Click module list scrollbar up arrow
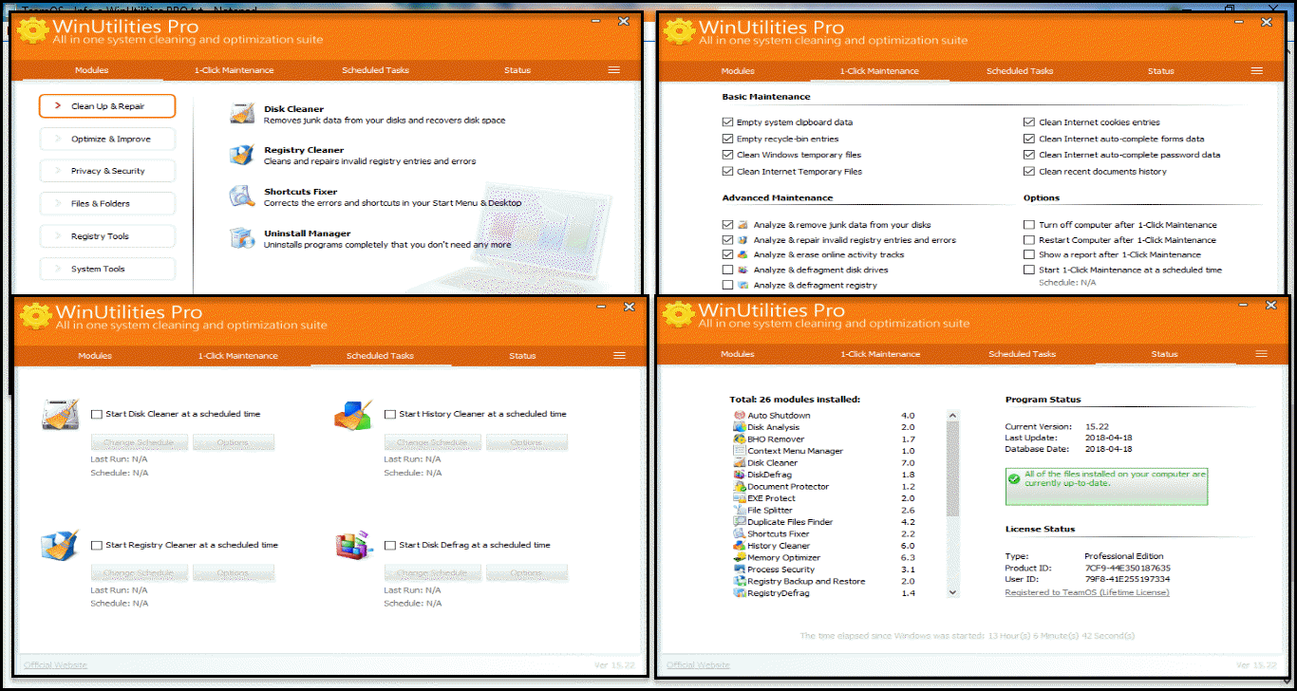 click(x=953, y=416)
